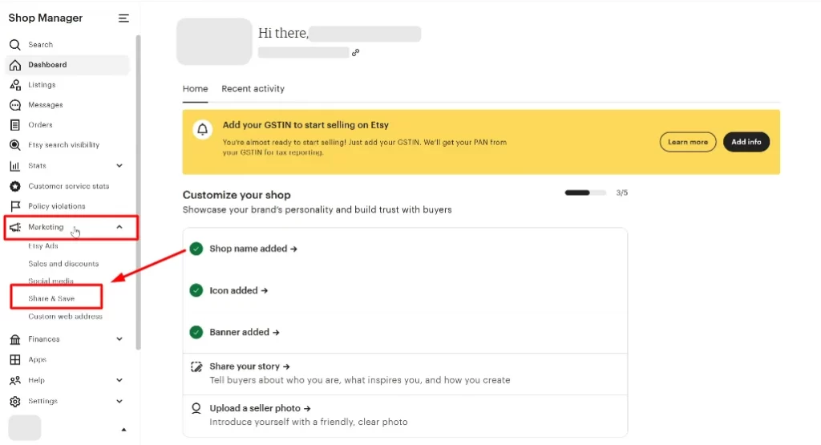Viewport: 821px width, 445px height.
Task: Expand the Settings chevron
Action: [119, 401]
